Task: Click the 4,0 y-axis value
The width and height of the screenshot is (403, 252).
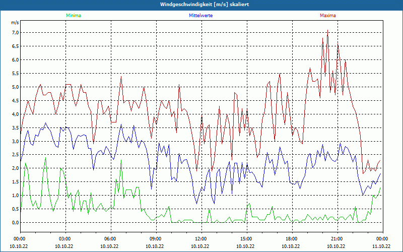Action: point(16,114)
